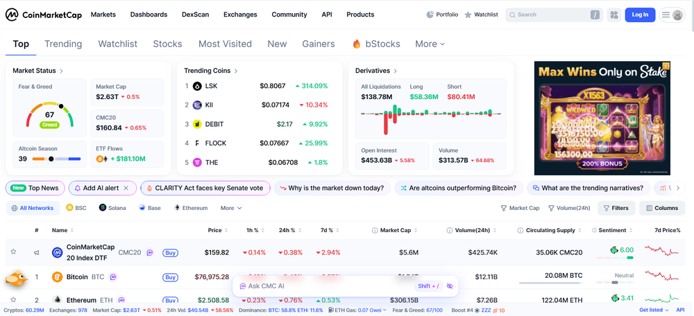694x316 pixels.
Task: Star the CoinMarketCap 20 Index DTF row
Action: point(13,252)
